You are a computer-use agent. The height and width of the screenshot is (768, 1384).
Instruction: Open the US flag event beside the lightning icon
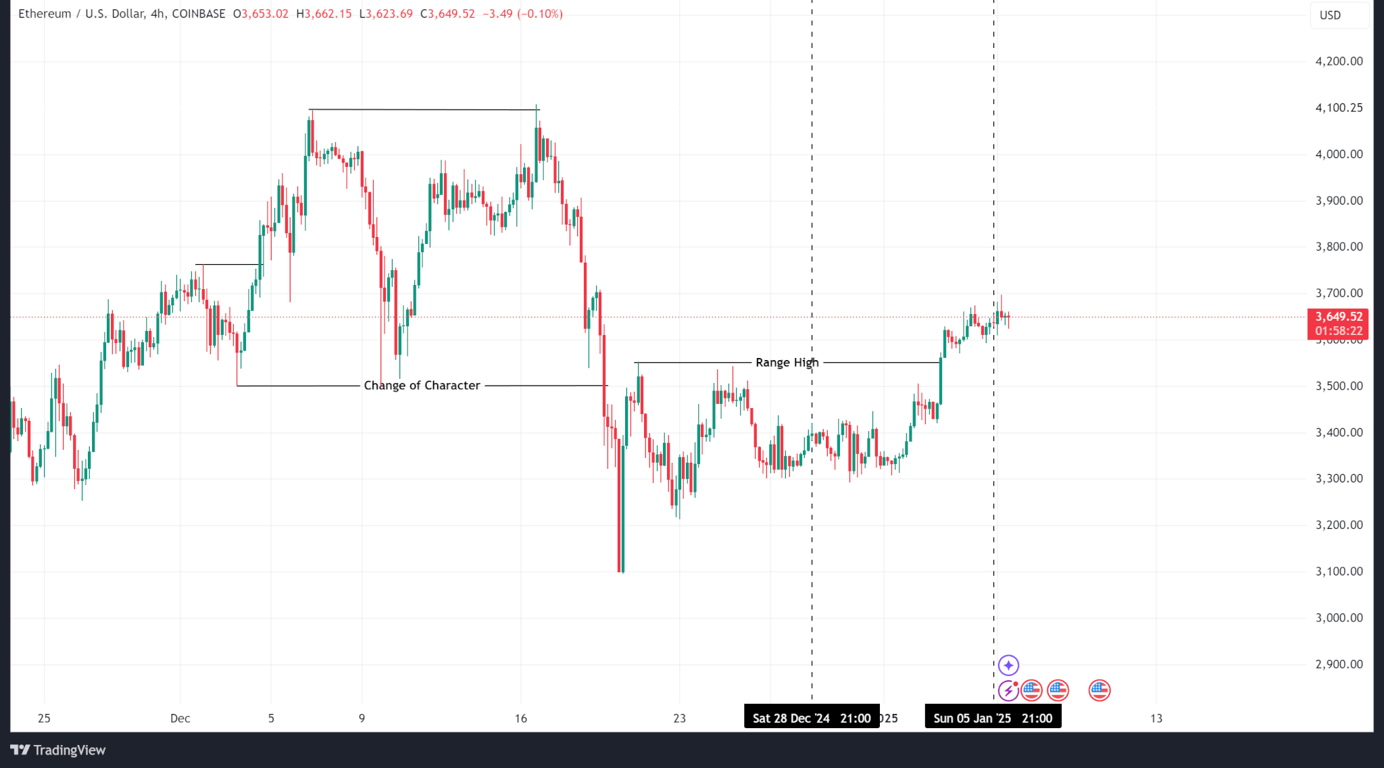1031,690
